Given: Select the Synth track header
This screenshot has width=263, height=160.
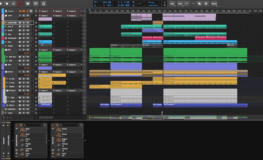Looking at the screenshot, I should pyautogui.click(x=10, y=30).
